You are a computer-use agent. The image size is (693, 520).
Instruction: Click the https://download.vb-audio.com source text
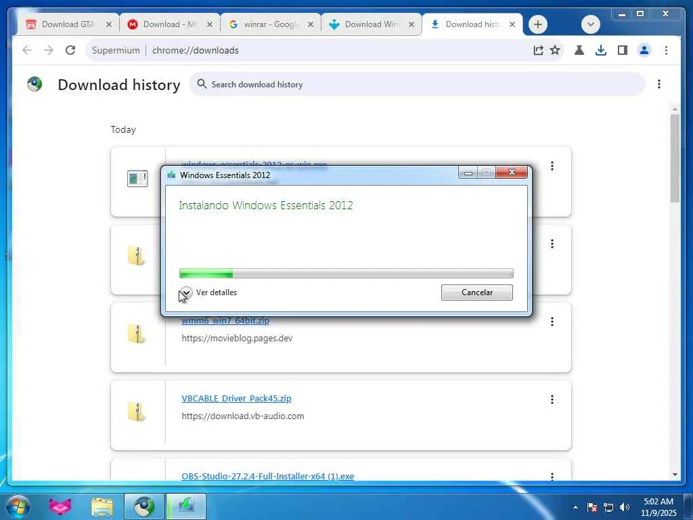pos(243,416)
